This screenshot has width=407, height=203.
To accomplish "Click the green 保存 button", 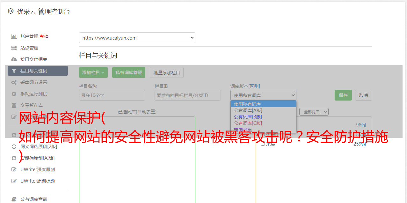I will pos(343,95).
